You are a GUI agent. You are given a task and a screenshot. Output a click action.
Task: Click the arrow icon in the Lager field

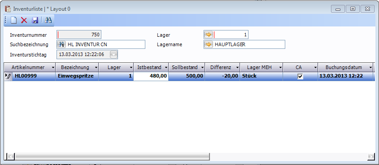pyautogui.click(x=209, y=35)
